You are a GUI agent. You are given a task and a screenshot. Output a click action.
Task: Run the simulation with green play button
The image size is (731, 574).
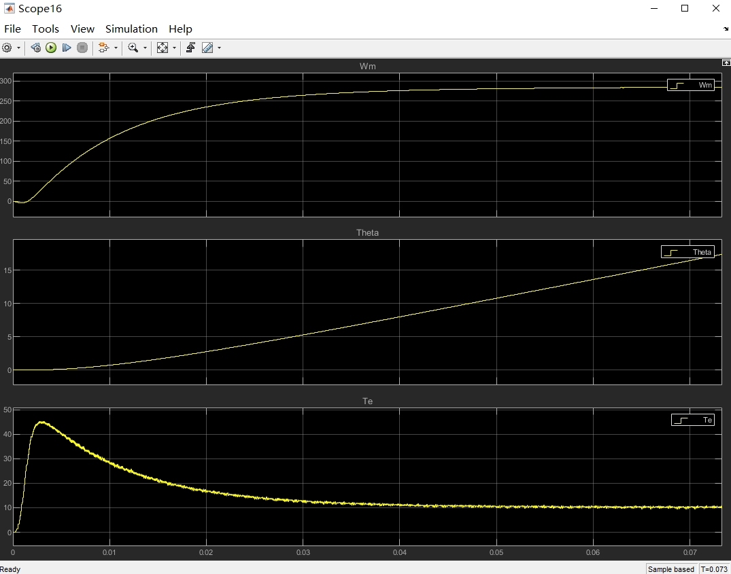pos(51,48)
